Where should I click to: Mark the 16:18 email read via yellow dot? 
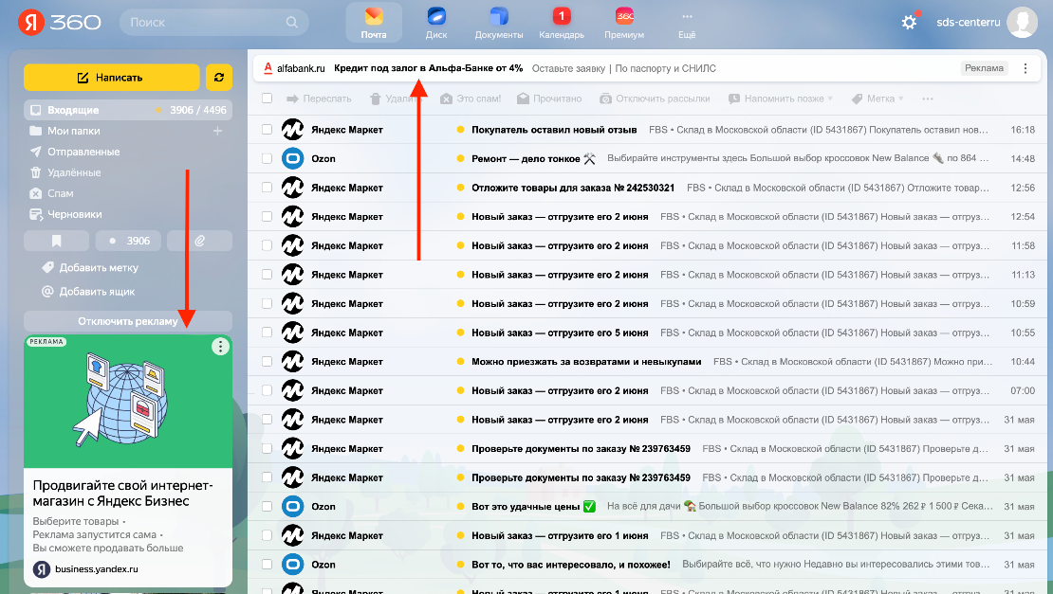tap(460, 130)
